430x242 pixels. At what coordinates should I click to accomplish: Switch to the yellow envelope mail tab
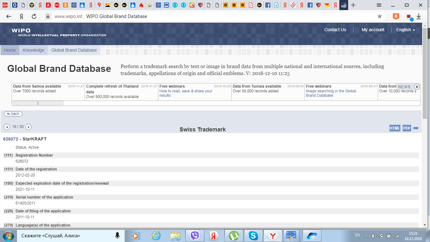pyautogui.click(x=327, y=5)
